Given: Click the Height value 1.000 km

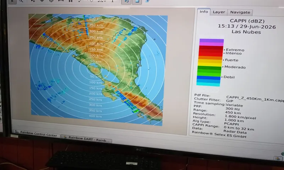Looking at the screenshot, I should click(234, 120).
